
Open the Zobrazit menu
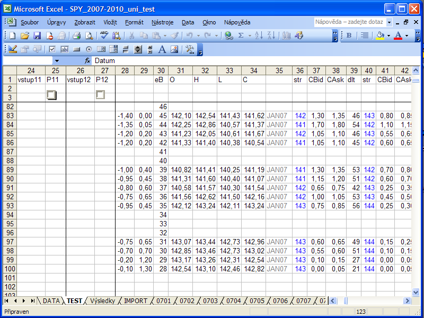click(x=85, y=22)
